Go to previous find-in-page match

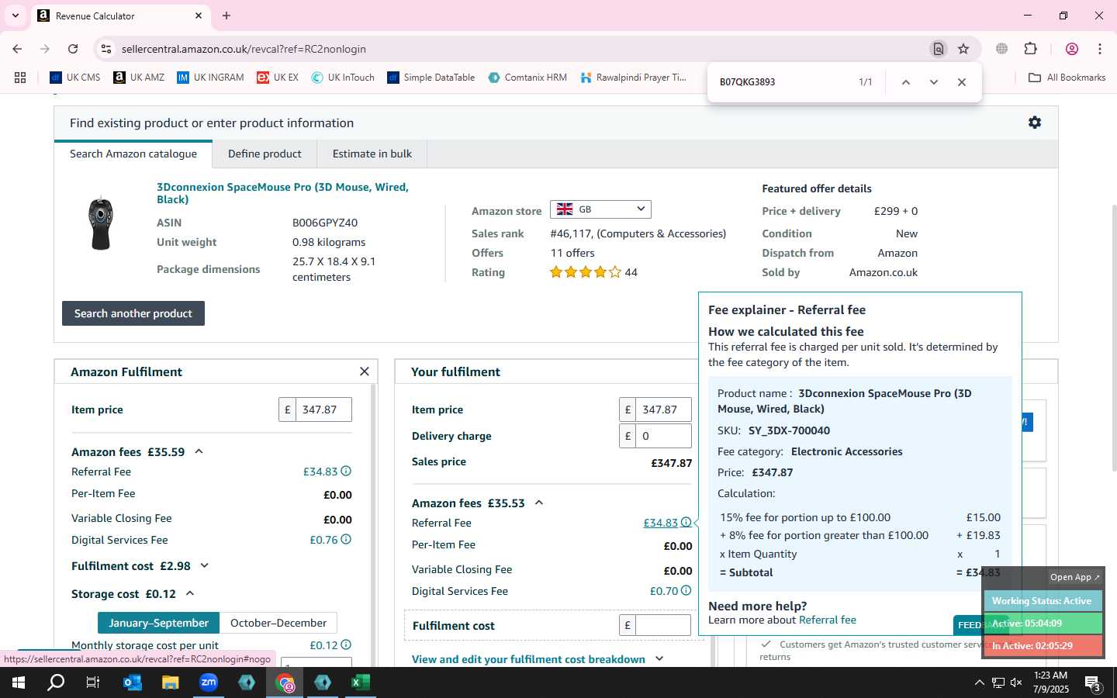tap(905, 82)
